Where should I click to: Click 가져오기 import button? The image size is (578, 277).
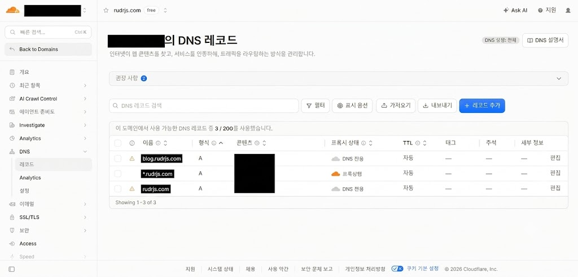click(x=396, y=105)
